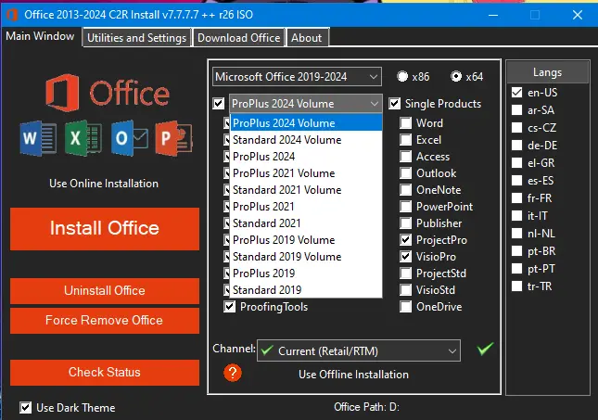Choose Standard 2021 Volume from list
Viewport: 598px width, 420px height.
click(306, 189)
